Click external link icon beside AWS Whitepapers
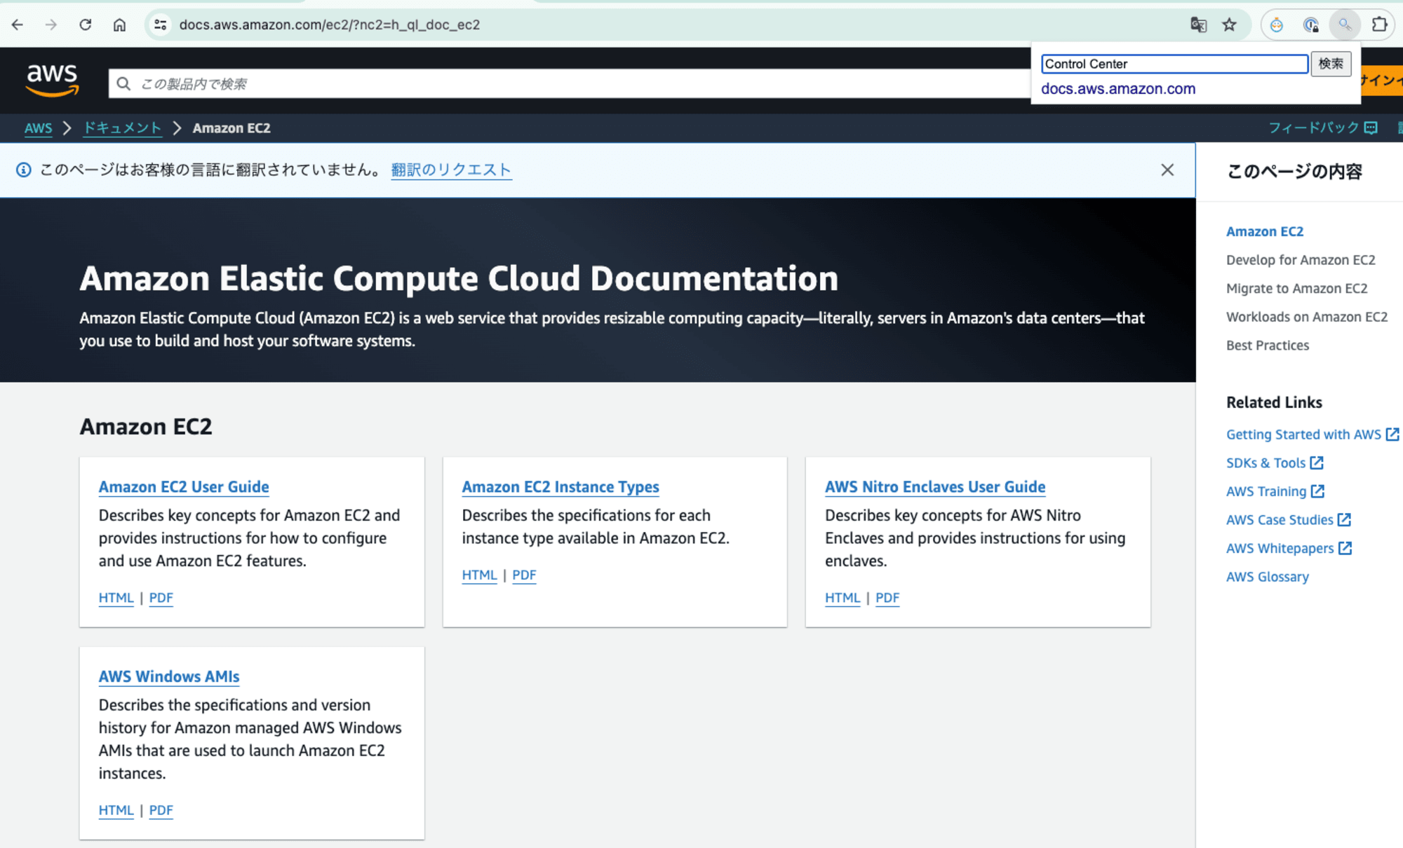This screenshot has height=848, width=1403. pyautogui.click(x=1345, y=548)
